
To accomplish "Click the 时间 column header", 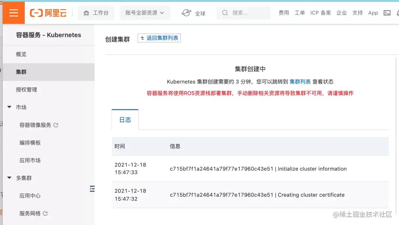I will (120, 146).
